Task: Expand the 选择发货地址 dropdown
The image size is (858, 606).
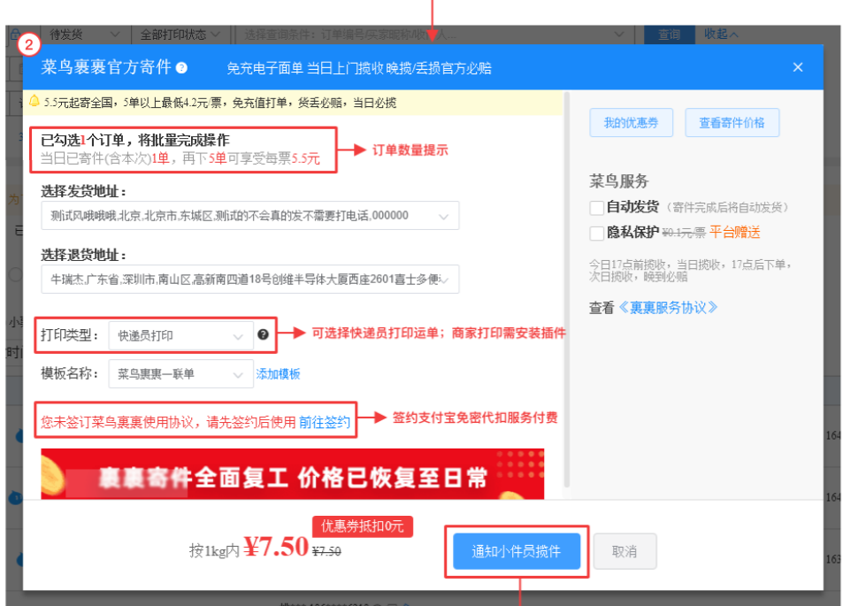Action: pyautogui.click(x=250, y=216)
